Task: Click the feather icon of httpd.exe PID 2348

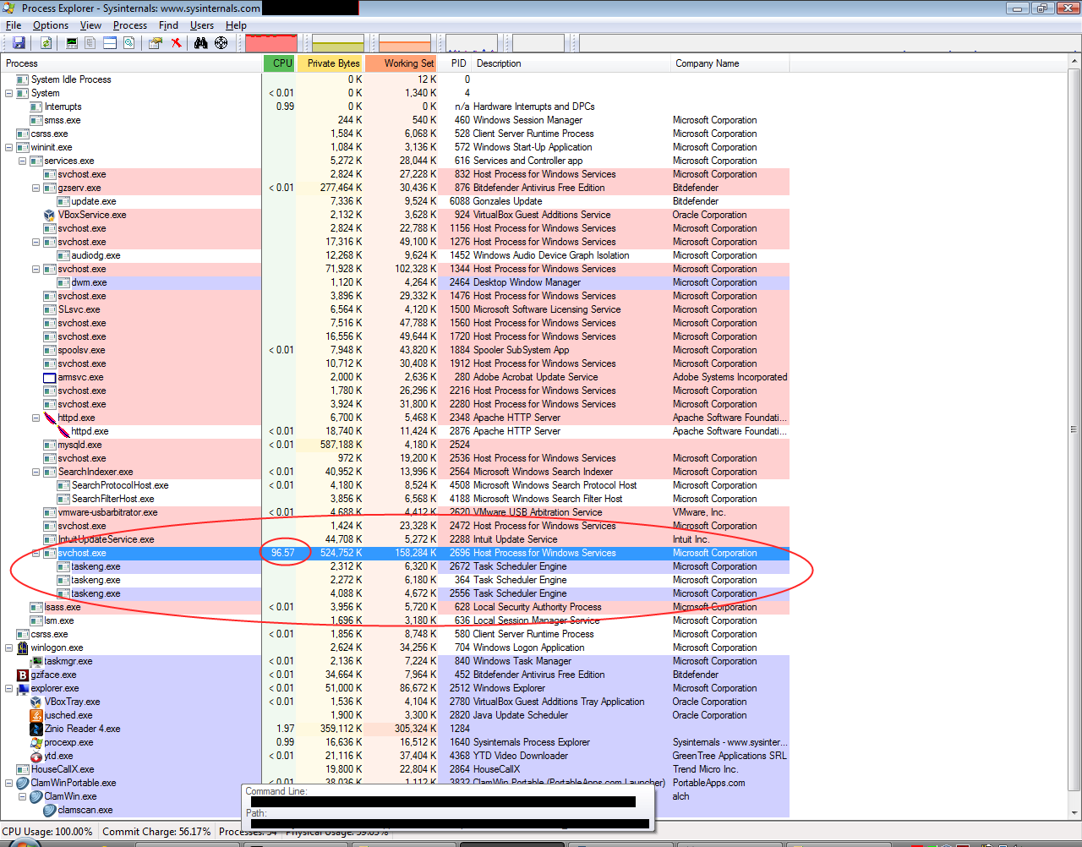Action: pyautogui.click(x=50, y=418)
